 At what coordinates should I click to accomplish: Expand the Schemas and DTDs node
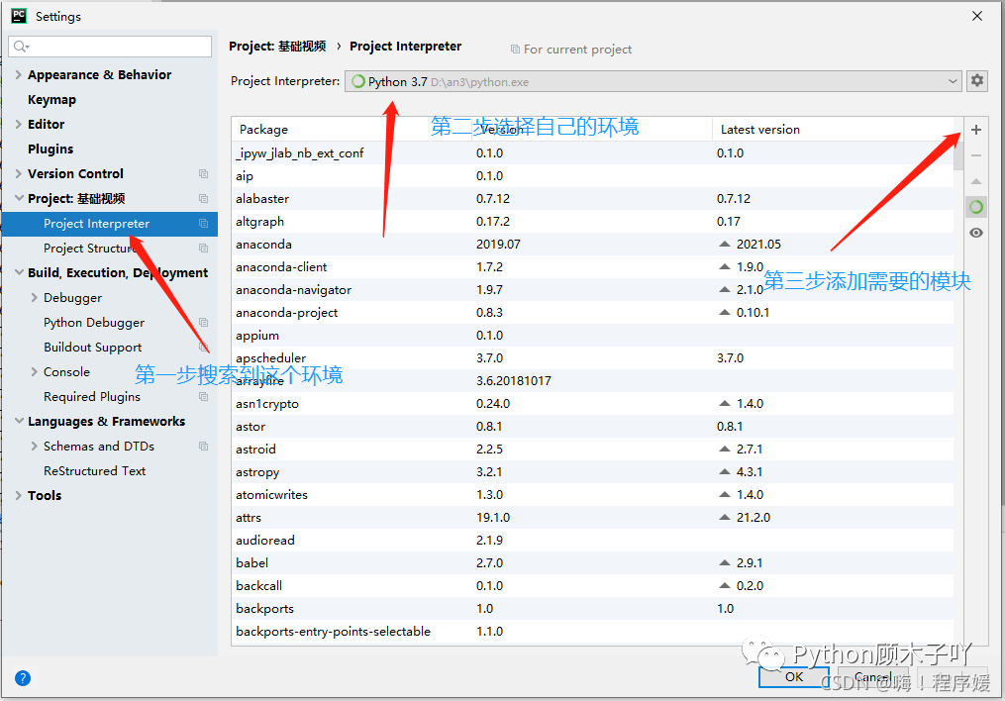(x=34, y=446)
